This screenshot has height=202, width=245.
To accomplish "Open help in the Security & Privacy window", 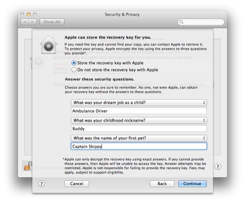I will coord(218,167).
